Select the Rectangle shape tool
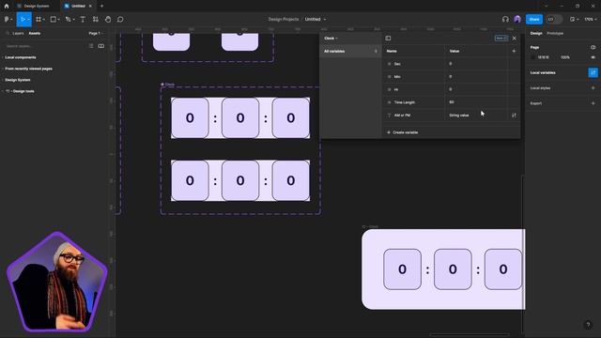601x338 pixels. 54,19
